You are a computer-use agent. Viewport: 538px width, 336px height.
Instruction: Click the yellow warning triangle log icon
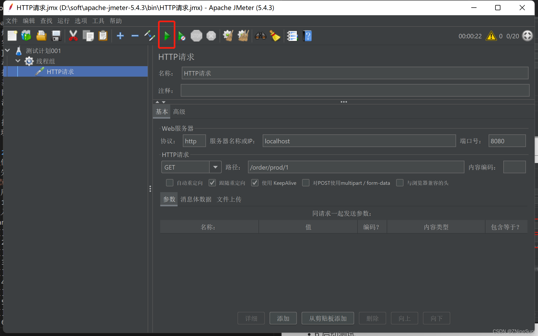pyautogui.click(x=491, y=36)
